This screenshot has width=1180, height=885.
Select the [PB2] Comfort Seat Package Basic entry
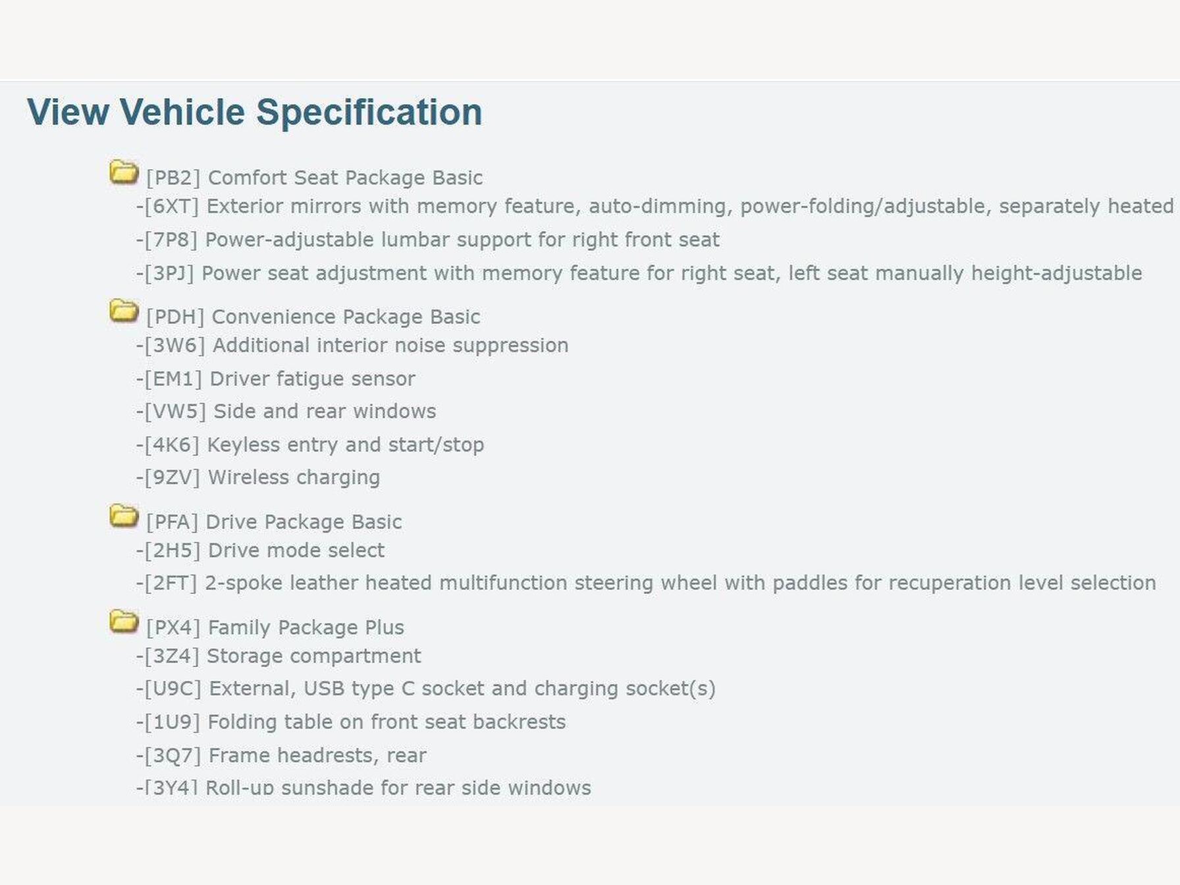314,178
